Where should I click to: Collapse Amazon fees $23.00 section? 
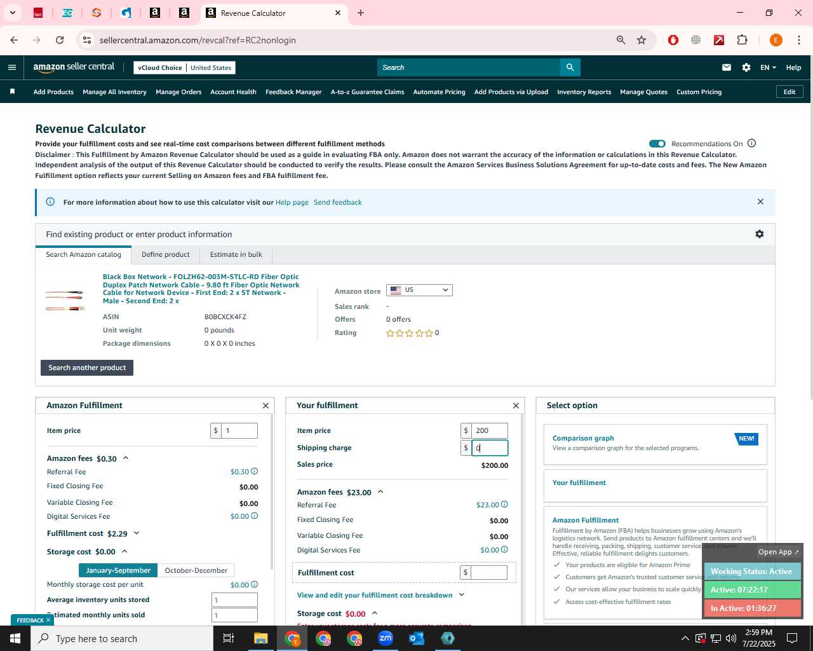(x=380, y=491)
